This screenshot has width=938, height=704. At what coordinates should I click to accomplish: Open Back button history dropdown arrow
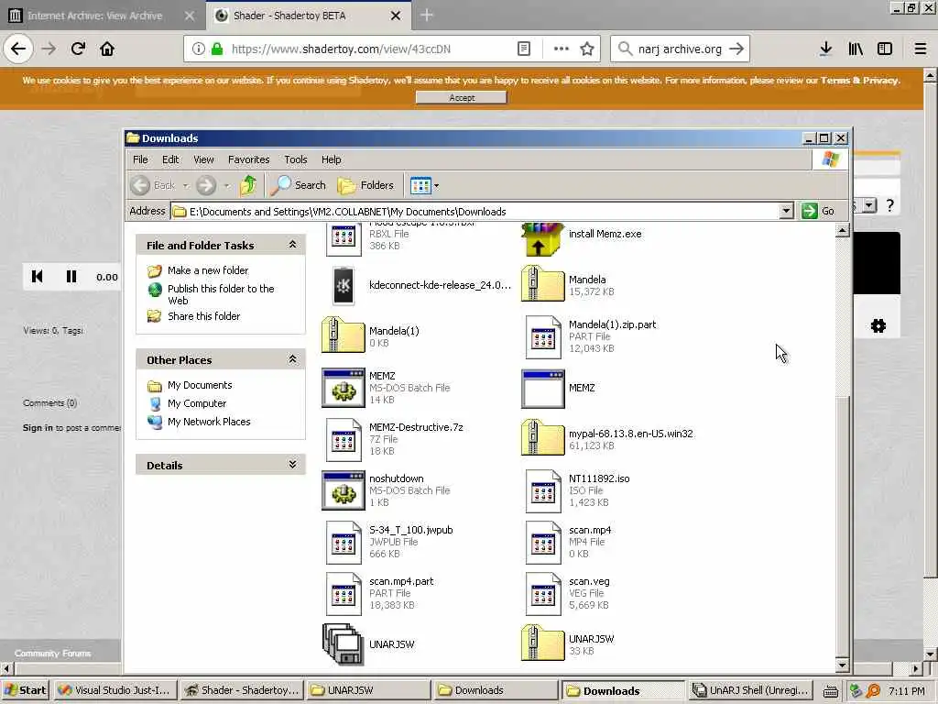[185, 185]
